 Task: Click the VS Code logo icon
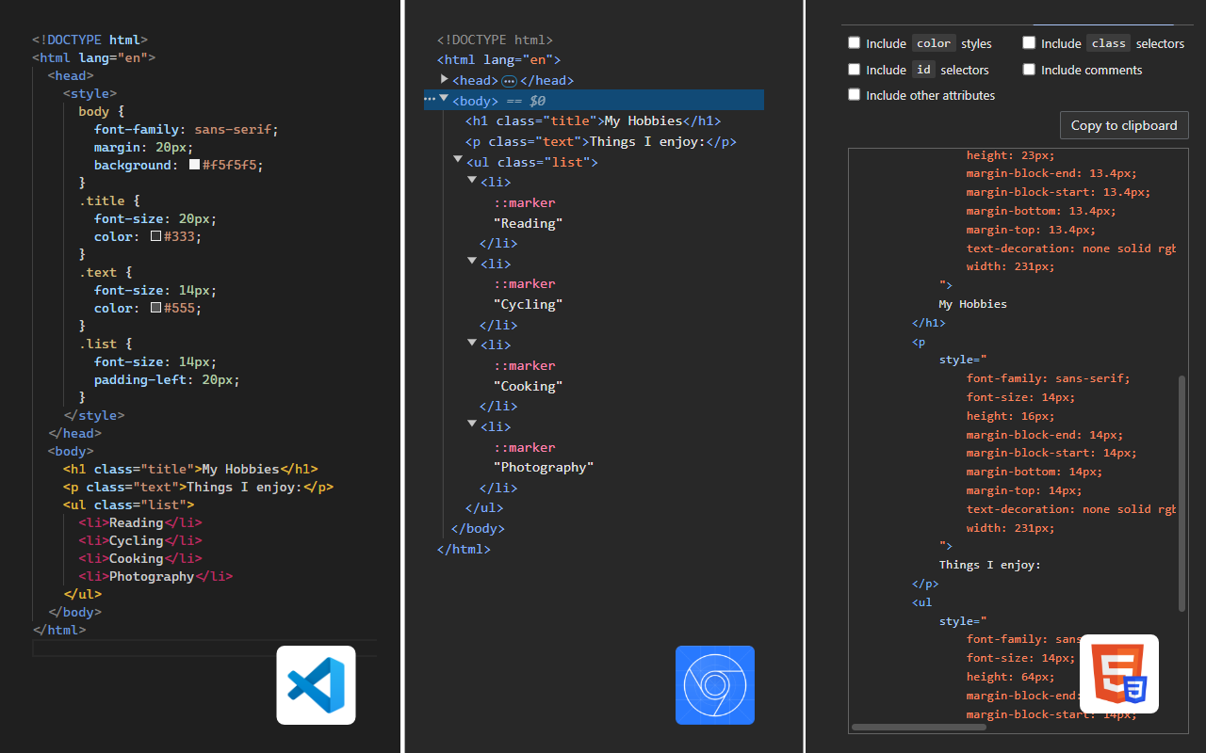tap(316, 684)
